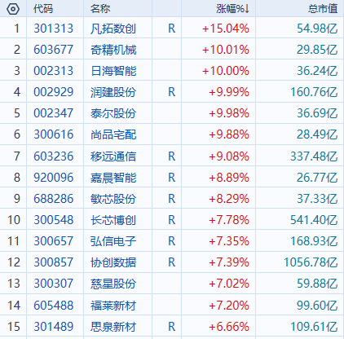Click the +9.08% change value

pyautogui.click(x=229, y=156)
